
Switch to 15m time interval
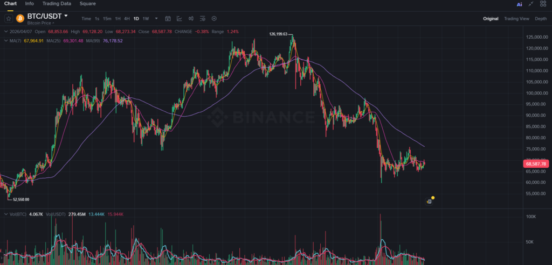click(107, 18)
